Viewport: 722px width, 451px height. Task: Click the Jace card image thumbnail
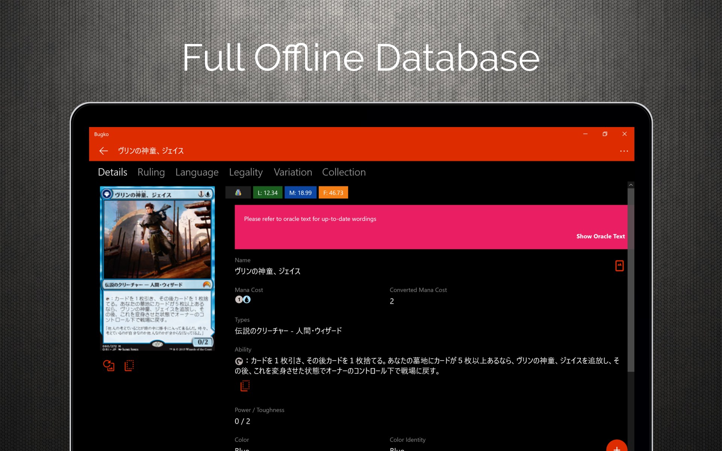coord(157,268)
